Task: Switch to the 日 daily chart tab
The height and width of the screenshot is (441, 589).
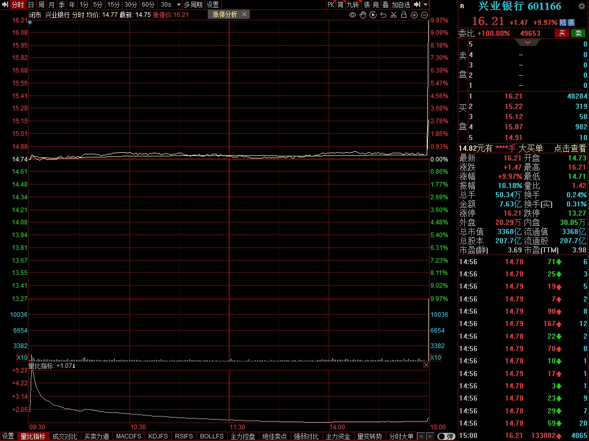Action: pos(31,5)
